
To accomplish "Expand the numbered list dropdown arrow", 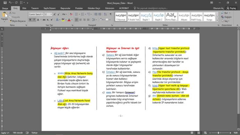I will (x=85, y=14).
